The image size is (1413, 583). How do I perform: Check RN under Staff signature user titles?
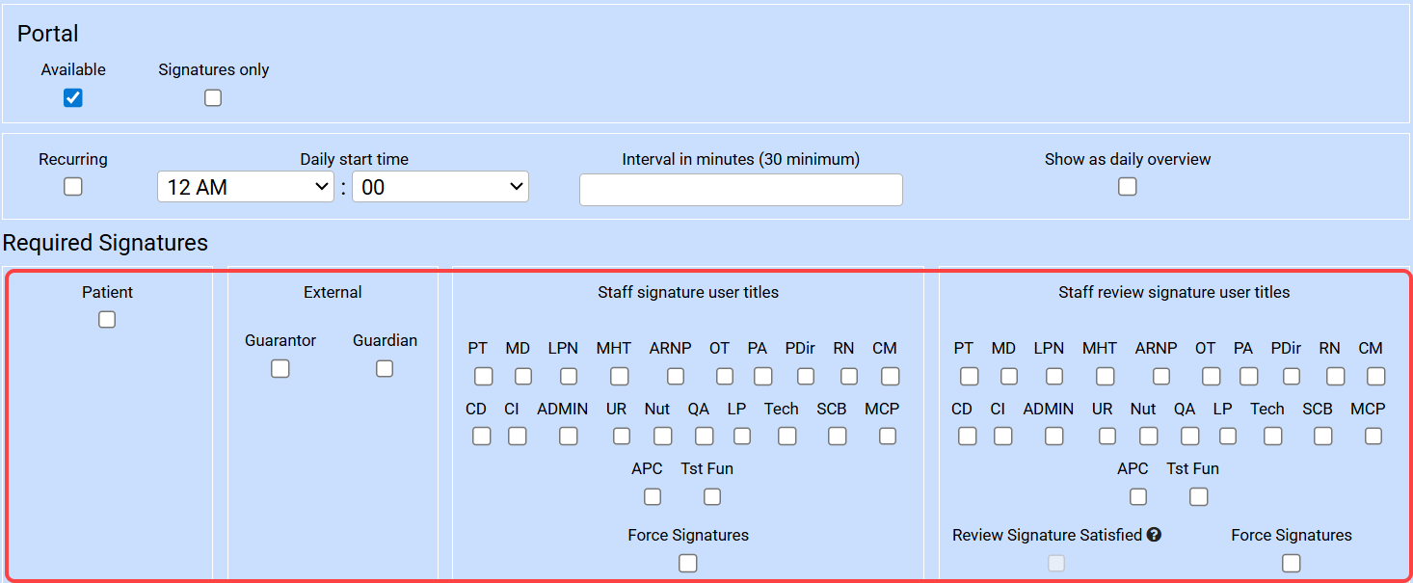click(x=848, y=376)
